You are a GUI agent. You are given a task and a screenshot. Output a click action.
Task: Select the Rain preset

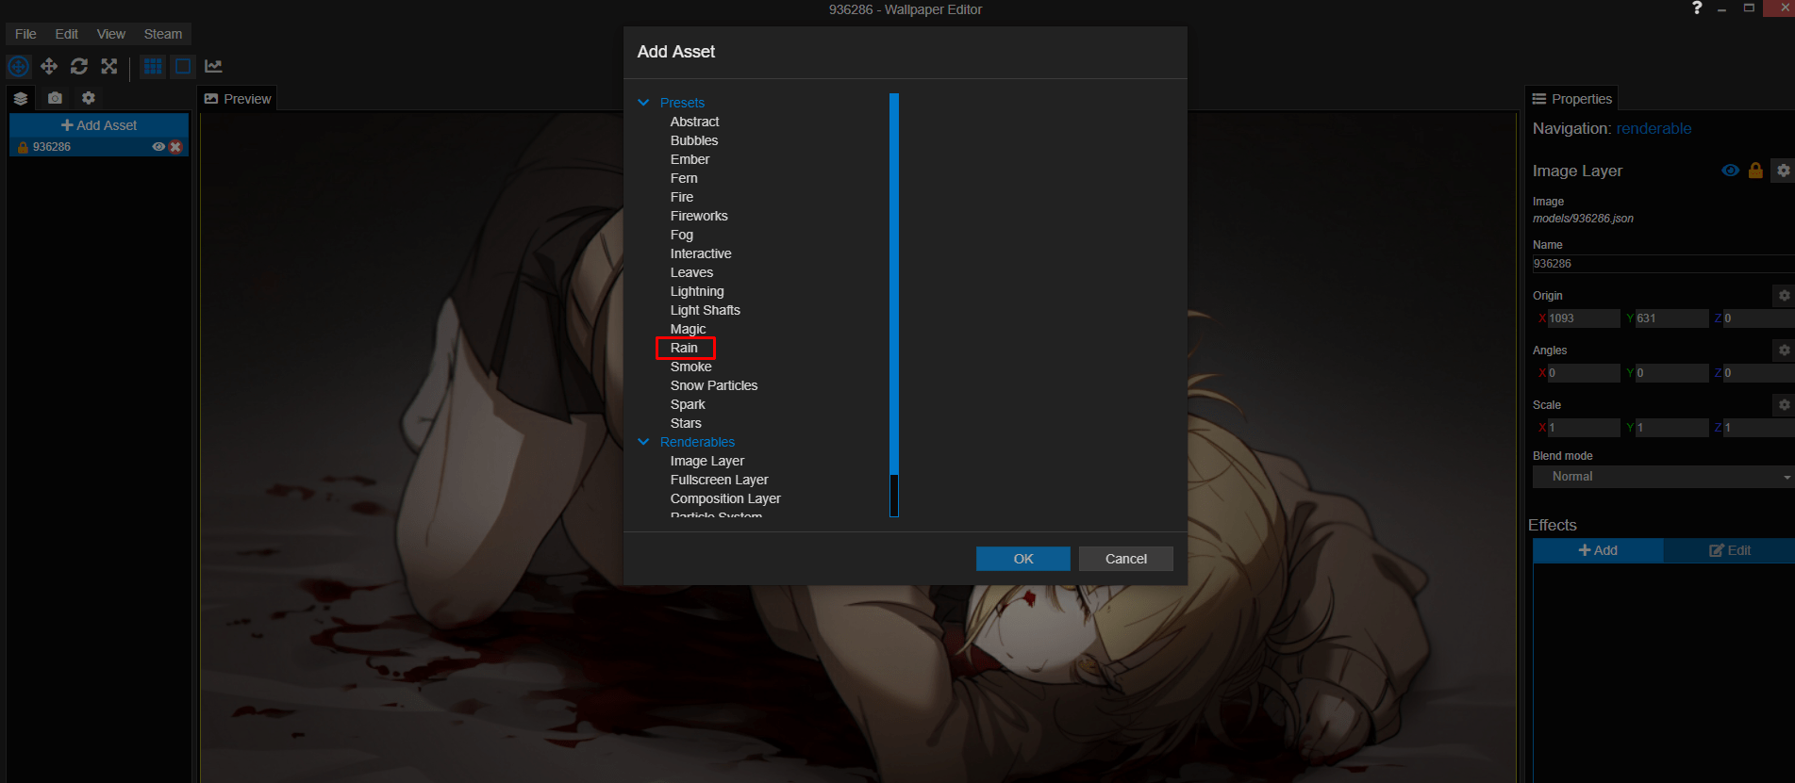(684, 348)
